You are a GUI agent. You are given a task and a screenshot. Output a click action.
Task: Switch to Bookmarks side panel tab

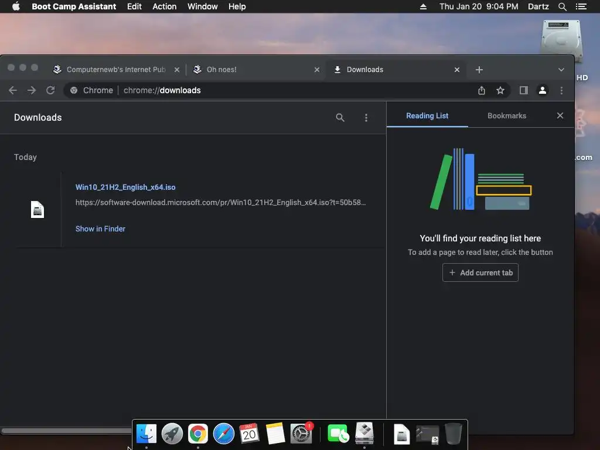point(507,115)
